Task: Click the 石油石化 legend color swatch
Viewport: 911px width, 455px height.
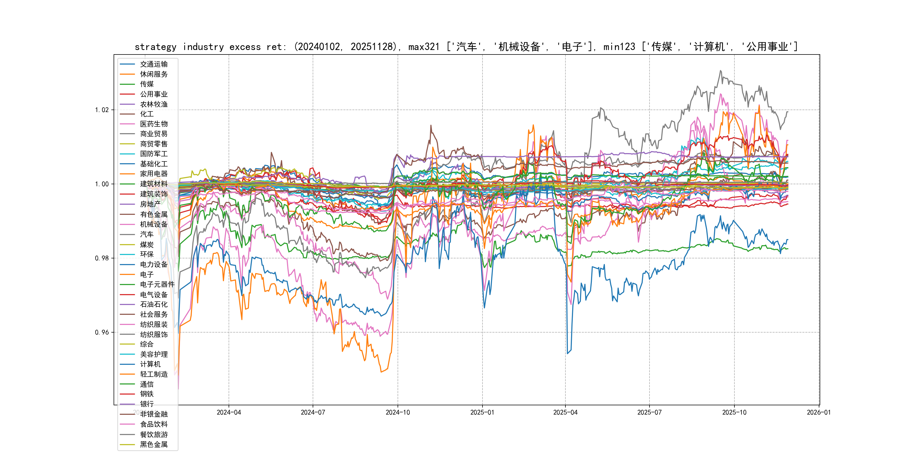Action: (127, 304)
